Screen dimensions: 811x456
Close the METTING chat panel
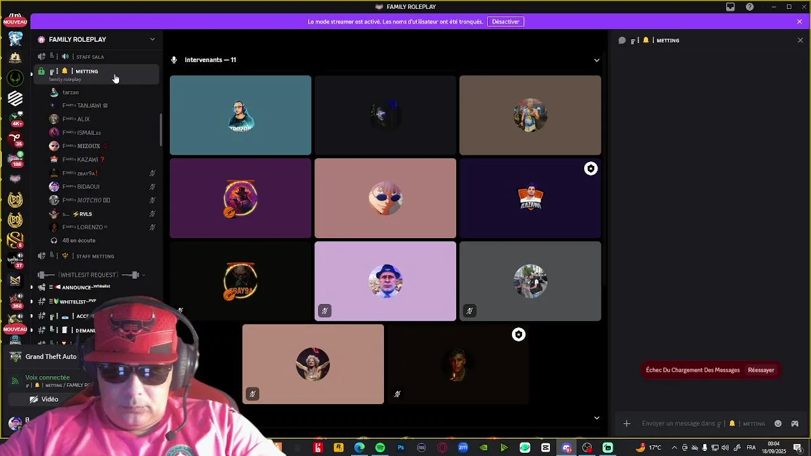tap(800, 41)
